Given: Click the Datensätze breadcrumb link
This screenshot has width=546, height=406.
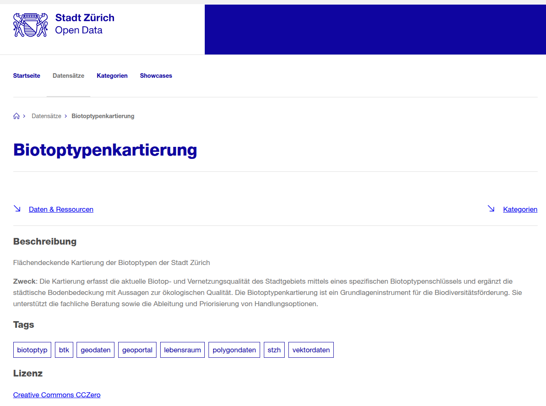Looking at the screenshot, I should [x=47, y=116].
